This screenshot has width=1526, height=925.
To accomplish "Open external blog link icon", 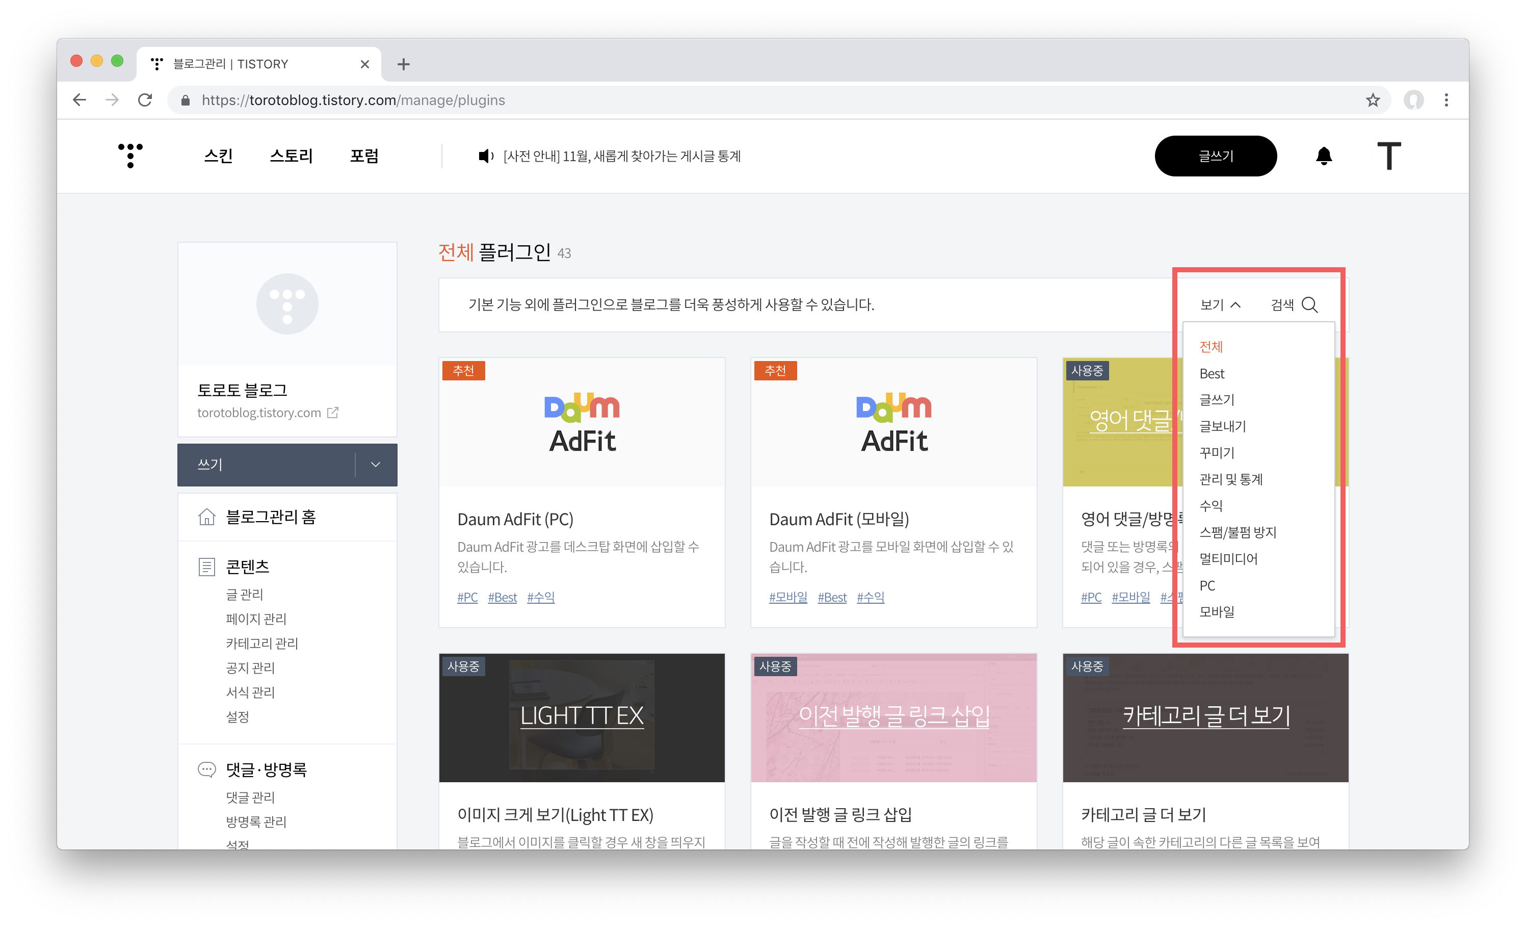I will (x=333, y=413).
